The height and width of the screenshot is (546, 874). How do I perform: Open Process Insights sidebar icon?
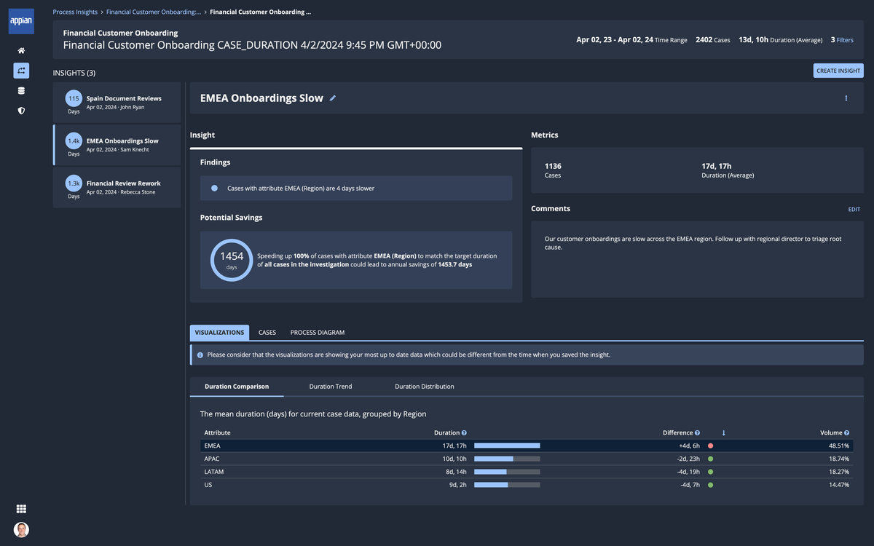(x=21, y=71)
